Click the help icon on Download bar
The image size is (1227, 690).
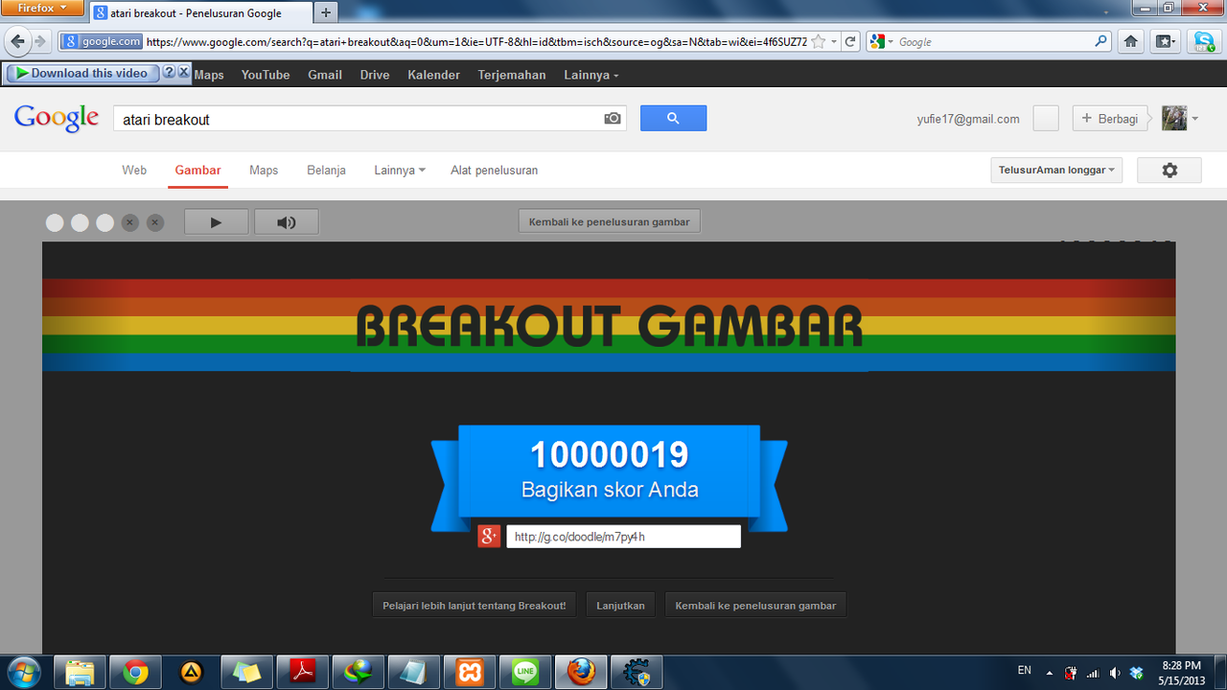pyautogui.click(x=169, y=73)
